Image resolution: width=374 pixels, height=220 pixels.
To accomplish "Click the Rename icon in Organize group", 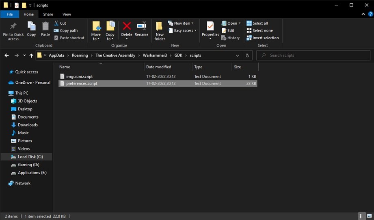I will click(141, 26).
